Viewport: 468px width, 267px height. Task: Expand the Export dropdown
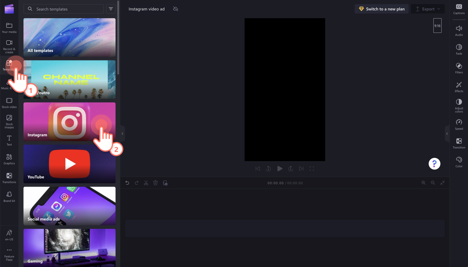click(x=428, y=9)
